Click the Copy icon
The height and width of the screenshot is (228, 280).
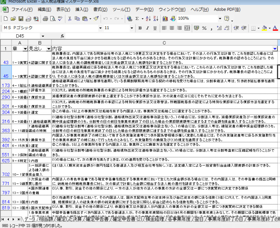click(x=77, y=19)
